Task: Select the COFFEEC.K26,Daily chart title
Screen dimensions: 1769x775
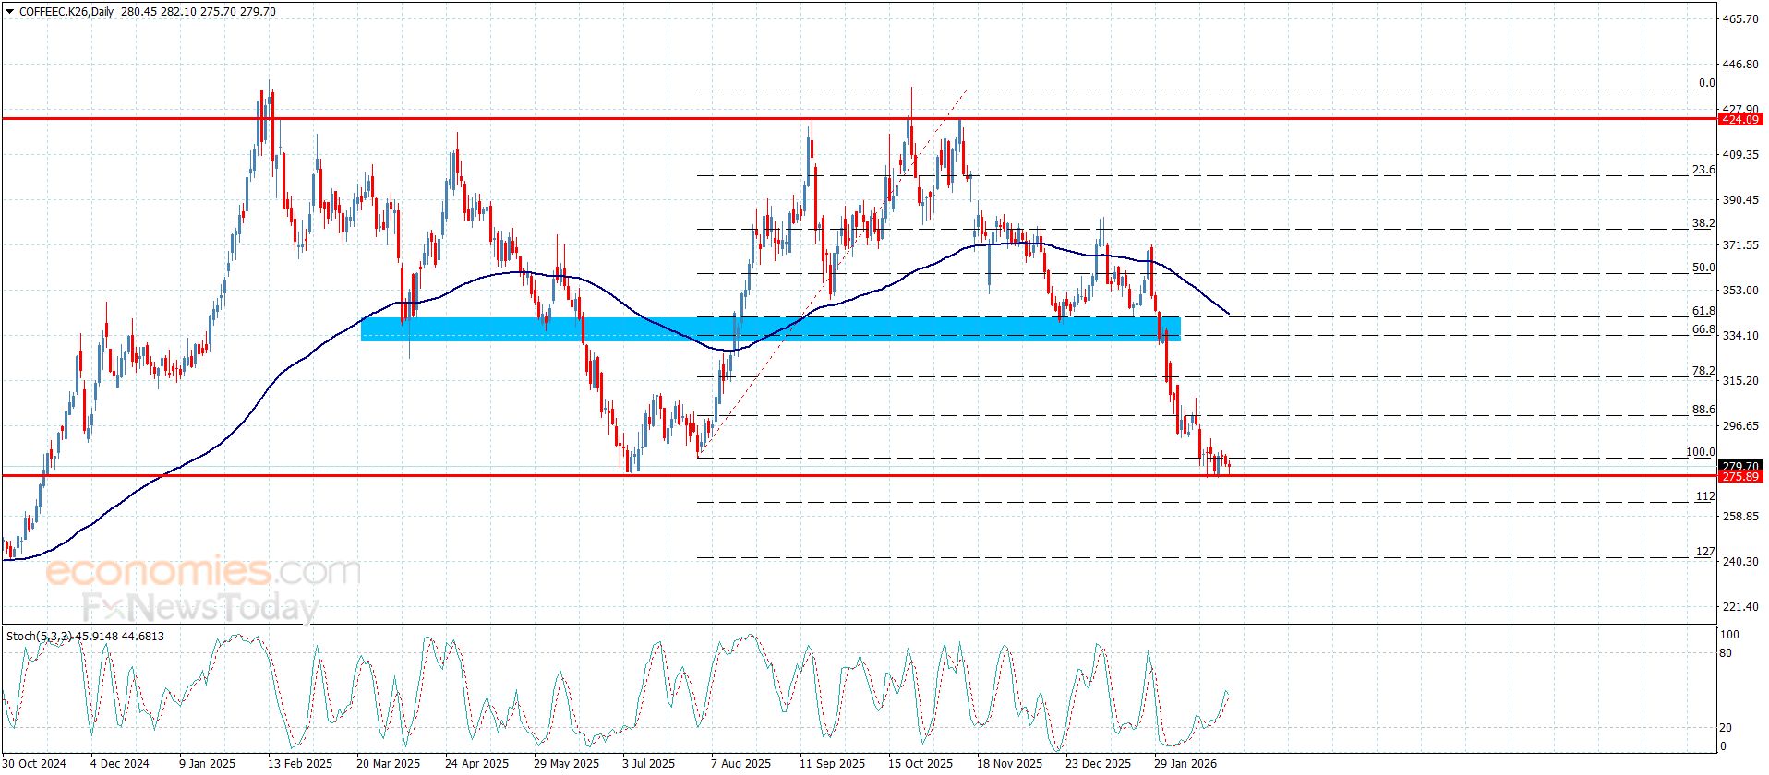Action: coord(65,12)
